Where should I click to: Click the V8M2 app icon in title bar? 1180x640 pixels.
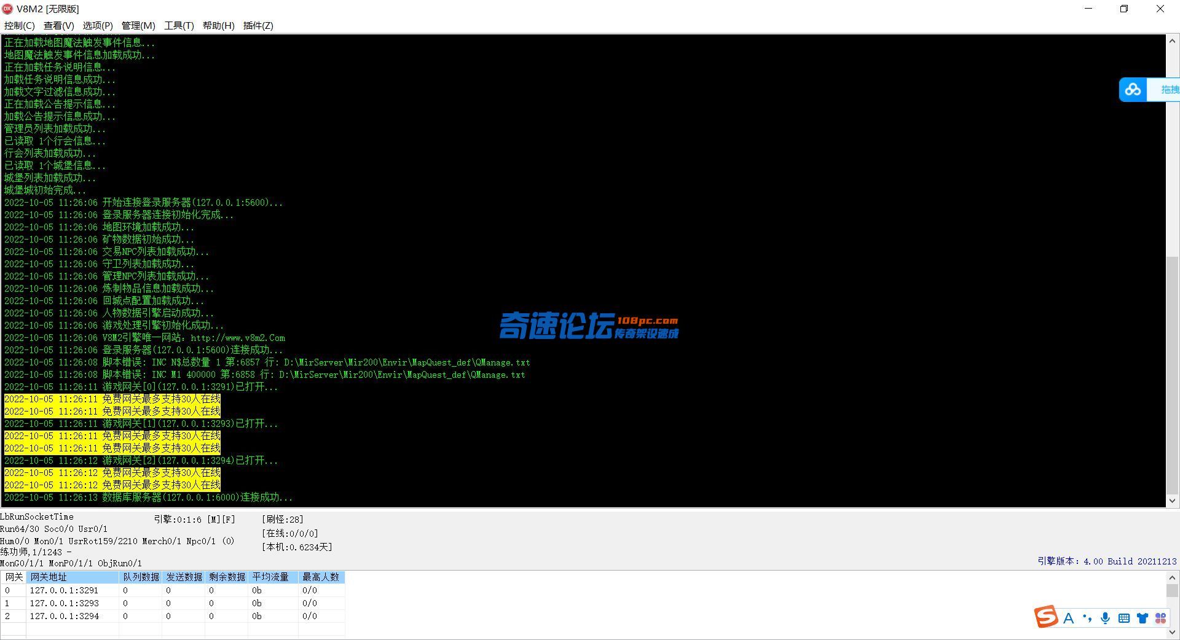point(7,9)
